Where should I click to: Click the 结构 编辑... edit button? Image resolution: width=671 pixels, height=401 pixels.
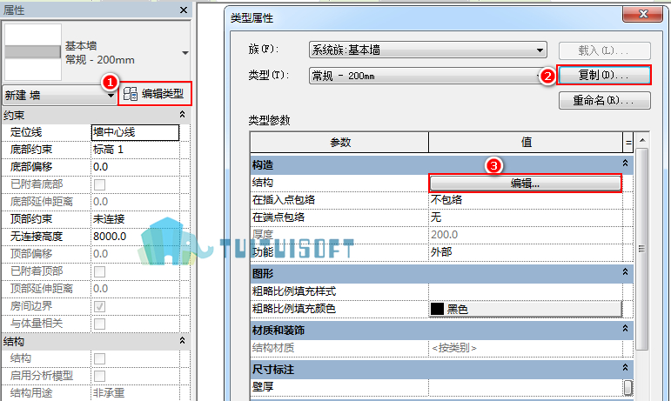click(525, 184)
